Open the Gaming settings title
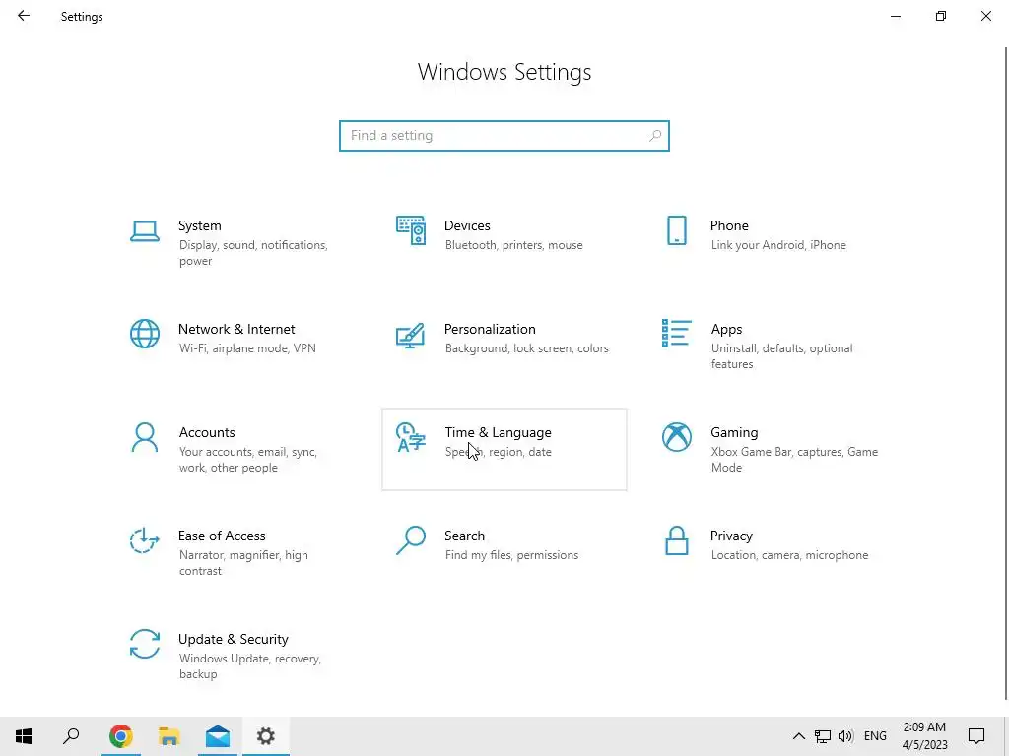Screen dimensions: 1009x756 734,433
